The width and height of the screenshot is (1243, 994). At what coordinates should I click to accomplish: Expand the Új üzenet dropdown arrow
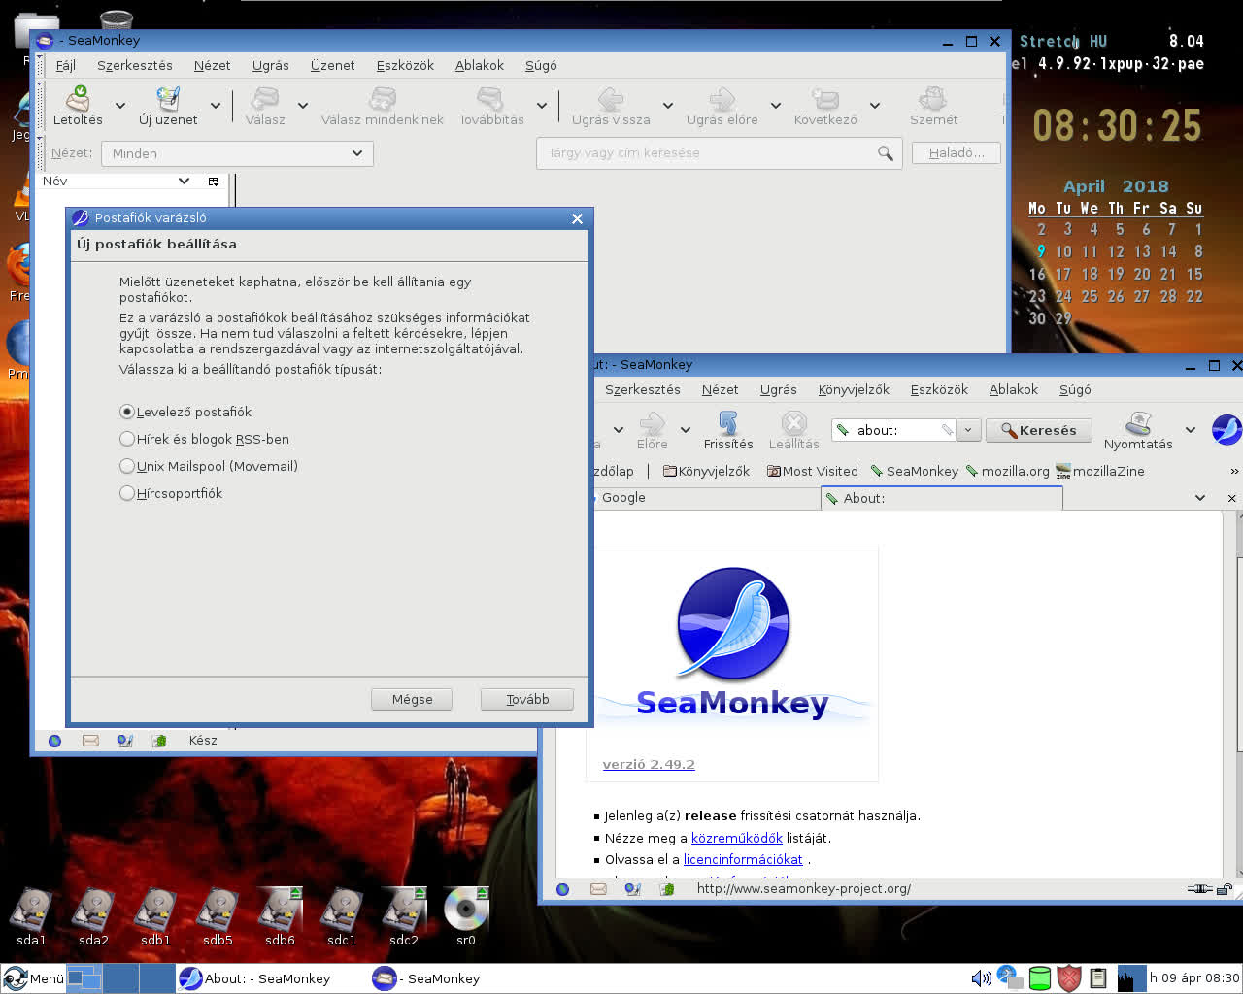click(x=216, y=106)
